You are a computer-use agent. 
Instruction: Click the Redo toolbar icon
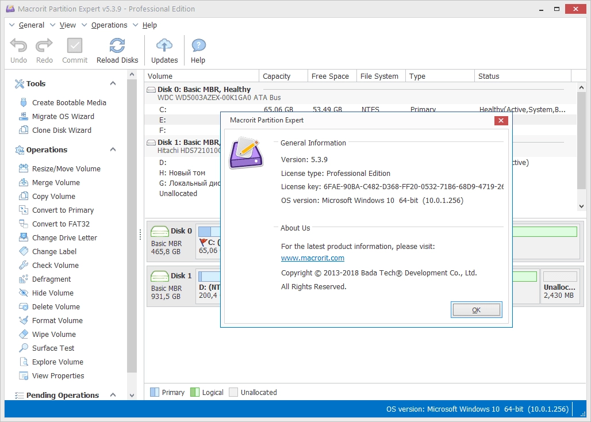44,45
